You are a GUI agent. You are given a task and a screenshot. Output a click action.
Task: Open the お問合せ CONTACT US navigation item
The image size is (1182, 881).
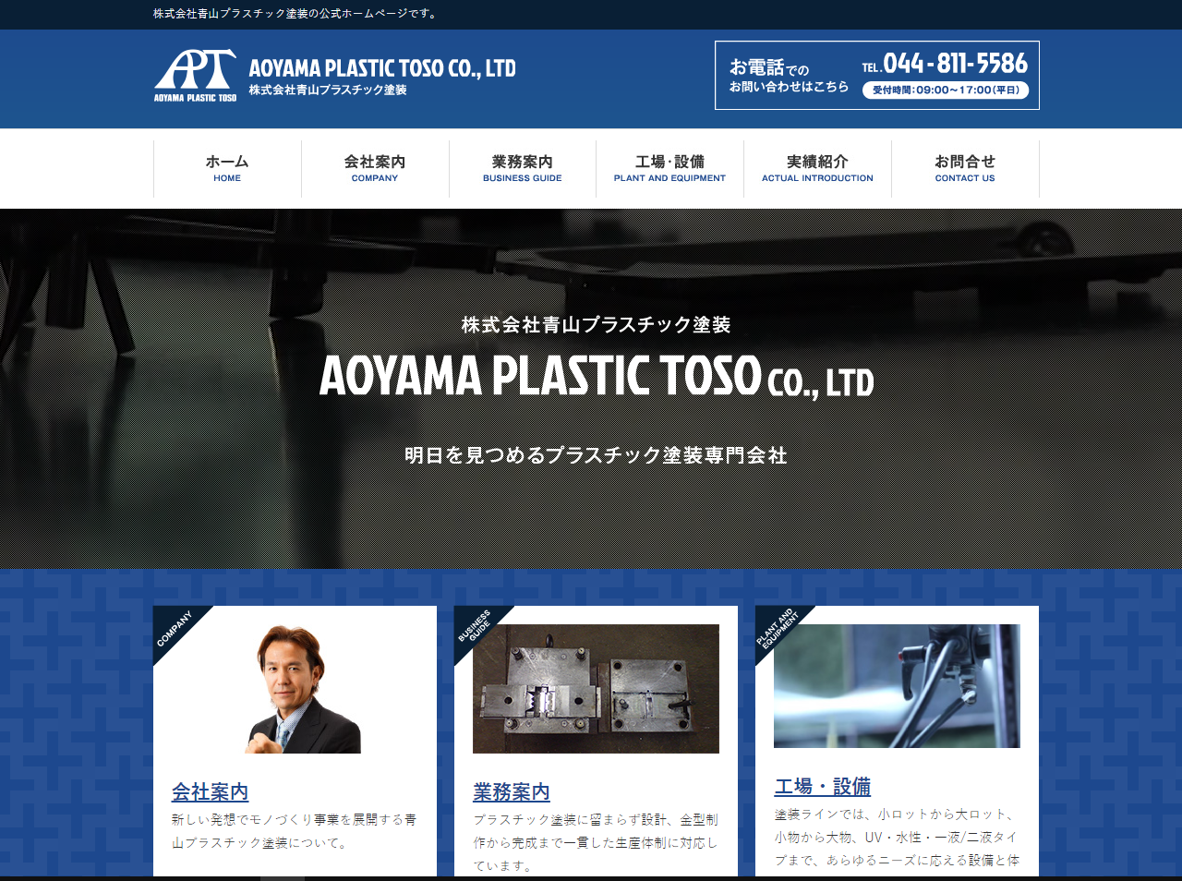pyautogui.click(x=965, y=168)
